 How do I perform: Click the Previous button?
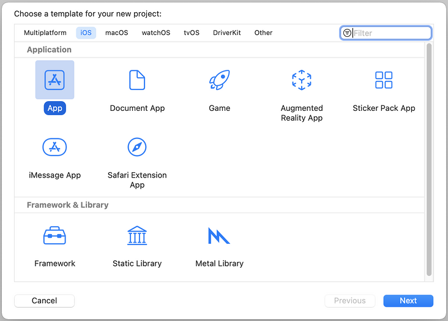coord(349,301)
